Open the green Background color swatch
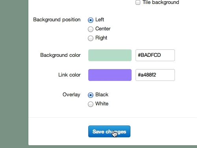This screenshot has height=148, width=197. coord(110,55)
